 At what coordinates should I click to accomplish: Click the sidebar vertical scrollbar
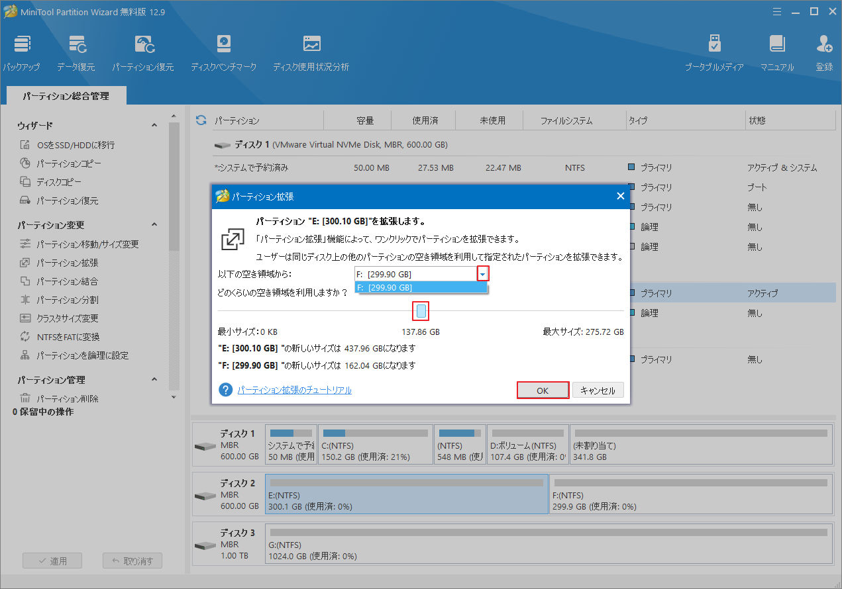(x=174, y=185)
